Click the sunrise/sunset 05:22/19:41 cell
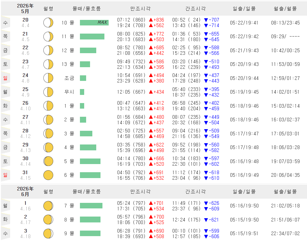 244,23
